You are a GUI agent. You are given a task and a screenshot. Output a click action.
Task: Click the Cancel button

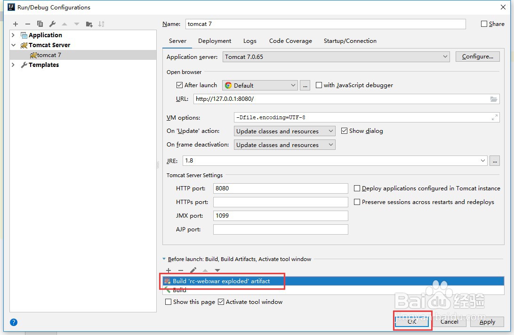[450, 321]
